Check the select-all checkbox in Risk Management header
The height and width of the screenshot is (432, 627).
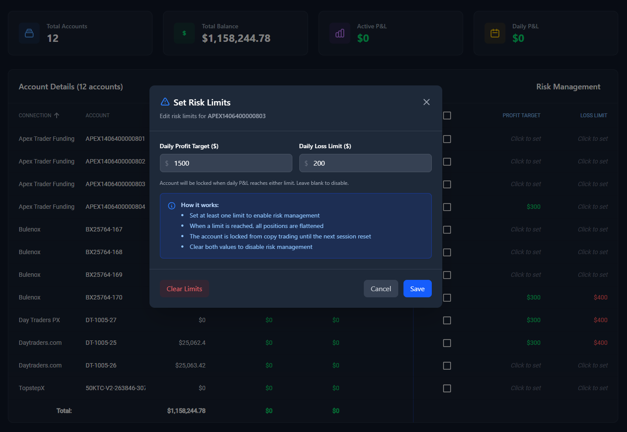pyautogui.click(x=447, y=115)
